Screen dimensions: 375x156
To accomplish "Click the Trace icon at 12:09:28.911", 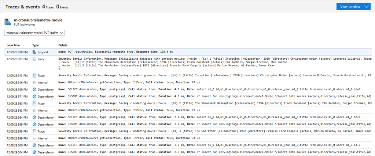I will (34, 59).
